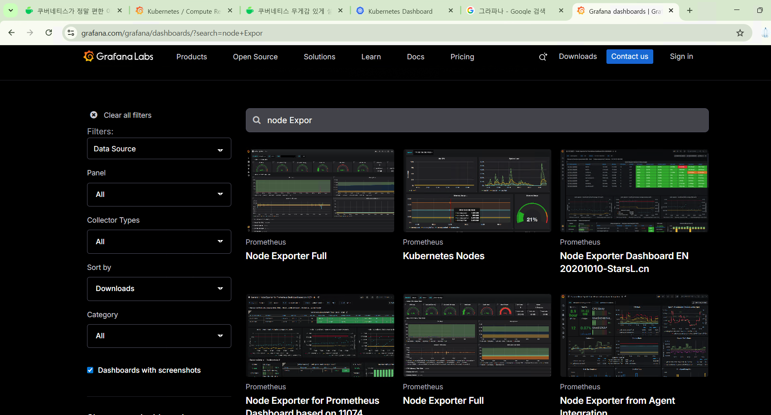The height and width of the screenshot is (415, 771).
Task: Close the Kubernetes Dashboard tab
Action: tap(451, 11)
